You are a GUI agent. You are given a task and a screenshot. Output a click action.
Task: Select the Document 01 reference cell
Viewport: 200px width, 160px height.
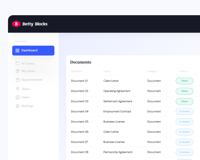pos(79,81)
